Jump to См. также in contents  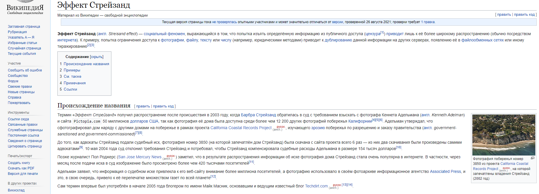[73, 77]
